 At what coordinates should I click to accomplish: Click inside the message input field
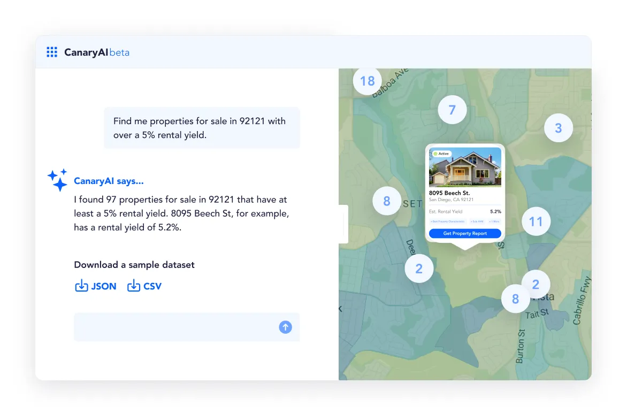(160, 327)
